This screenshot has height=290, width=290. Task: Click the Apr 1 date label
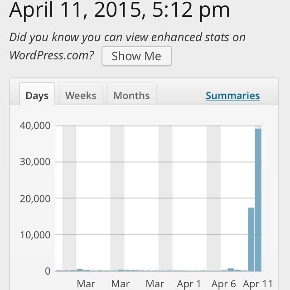(x=189, y=284)
